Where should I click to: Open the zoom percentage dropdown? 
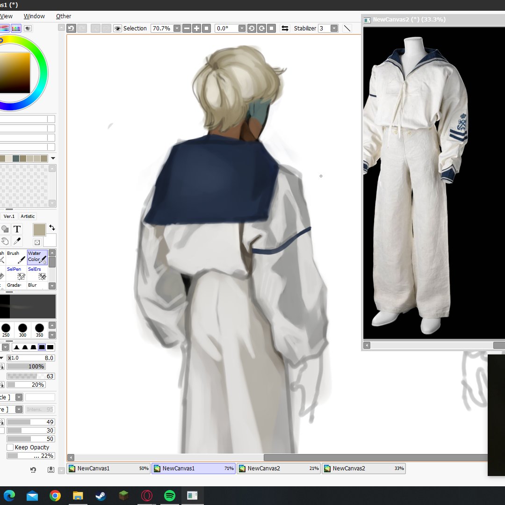(177, 29)
